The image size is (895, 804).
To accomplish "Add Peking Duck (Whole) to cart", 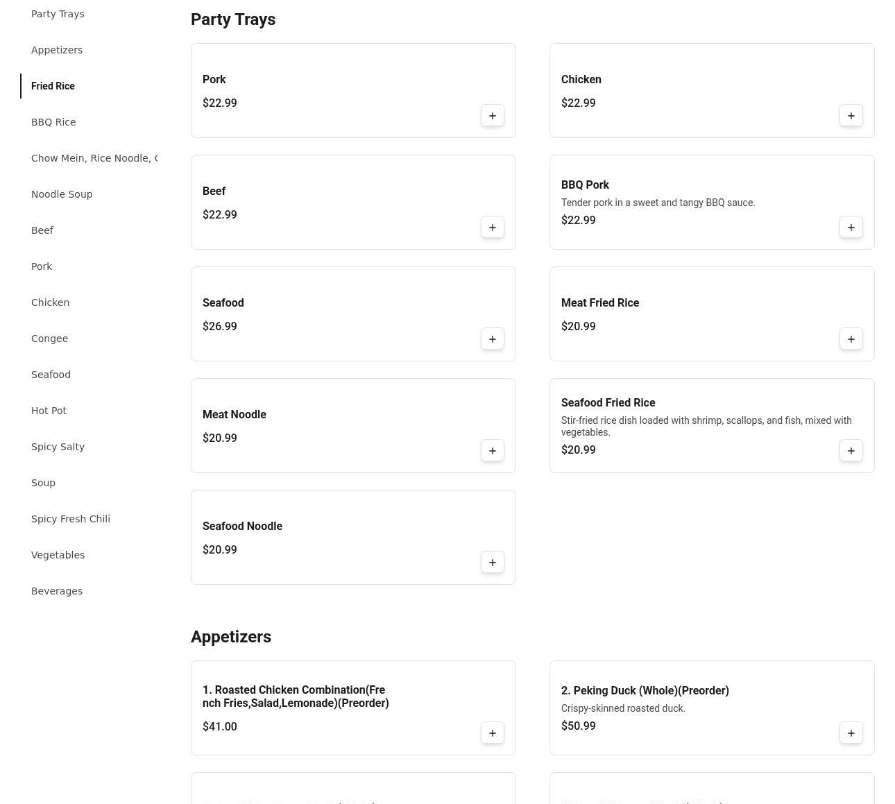I will point(851,733).
